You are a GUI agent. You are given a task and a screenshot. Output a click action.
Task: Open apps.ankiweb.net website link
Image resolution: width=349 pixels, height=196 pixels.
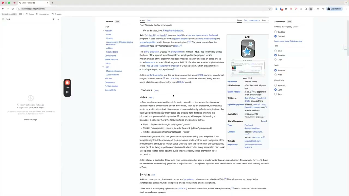pos(253,141)
